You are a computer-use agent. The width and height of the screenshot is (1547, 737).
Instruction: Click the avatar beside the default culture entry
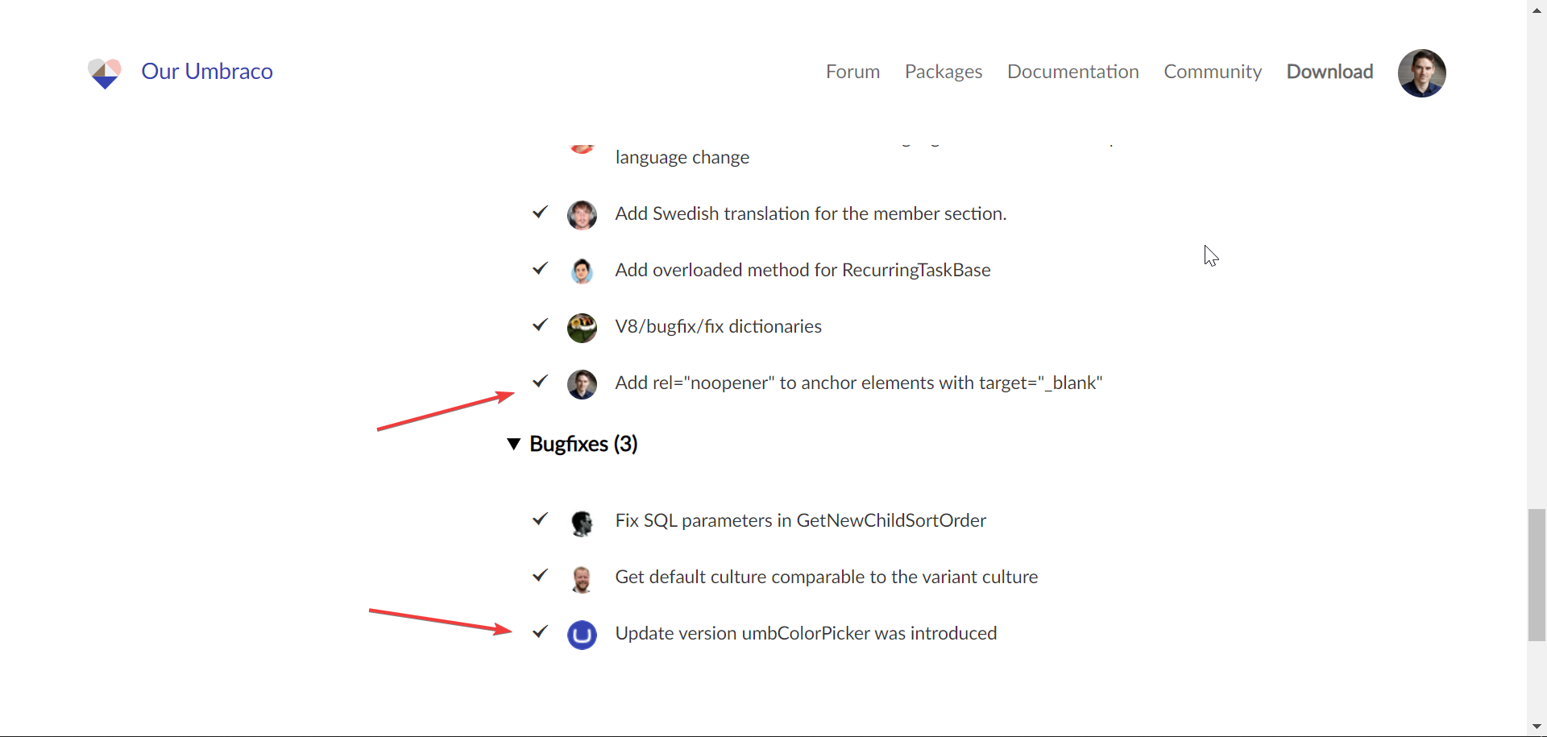pyautogui.click(x=582, y=578)
